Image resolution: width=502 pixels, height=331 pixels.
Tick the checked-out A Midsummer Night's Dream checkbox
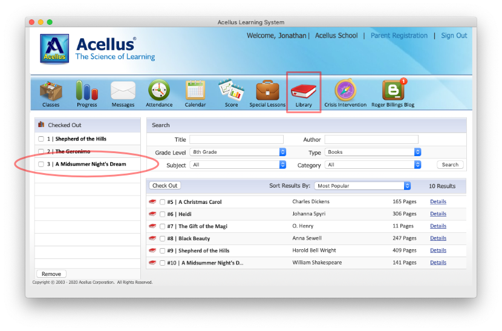[41, 164]
